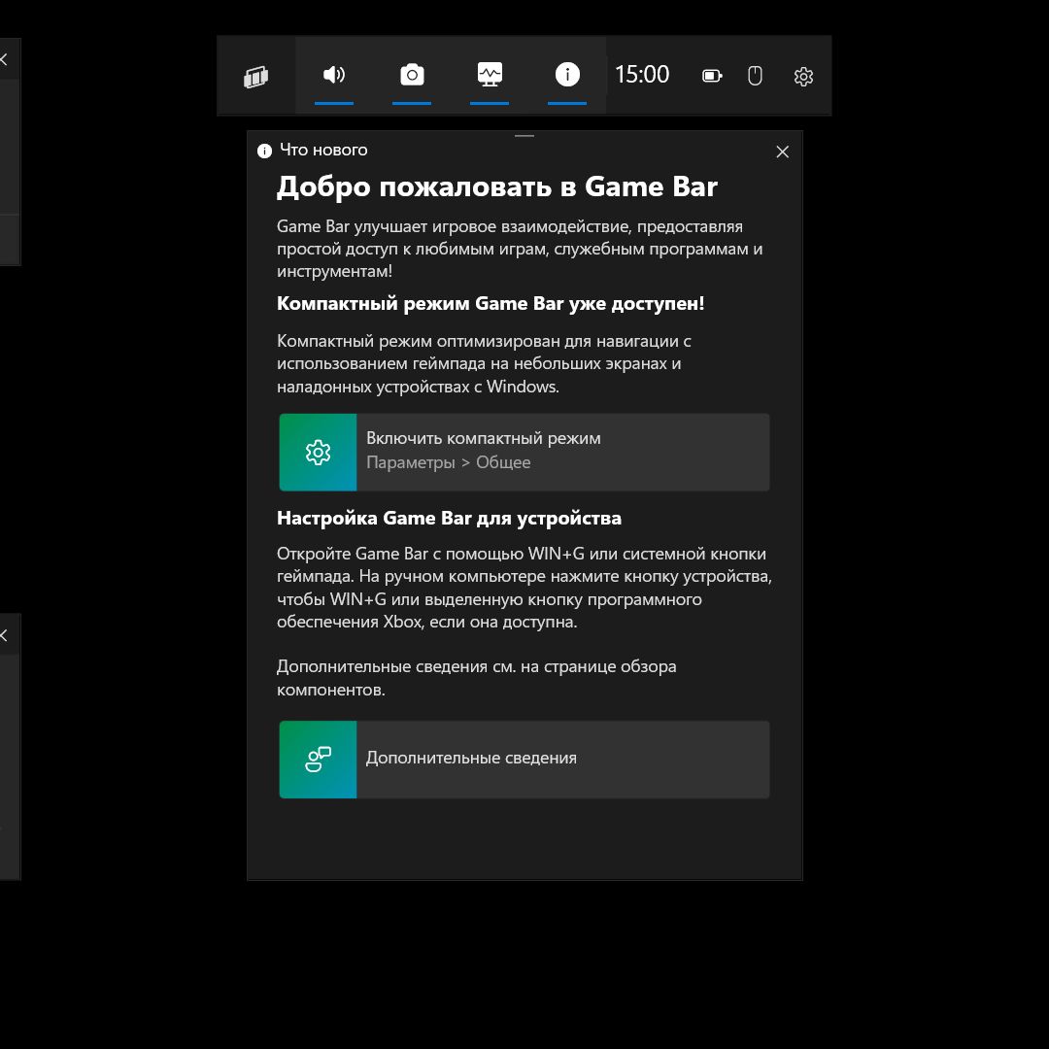Click Параметры > Общее subtitle text
The image size is (1049, 1049).
(x=448, y=462)
